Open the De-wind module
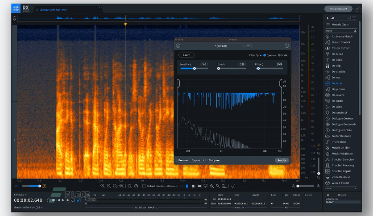The image size is (373, 216). coord(334,107)
